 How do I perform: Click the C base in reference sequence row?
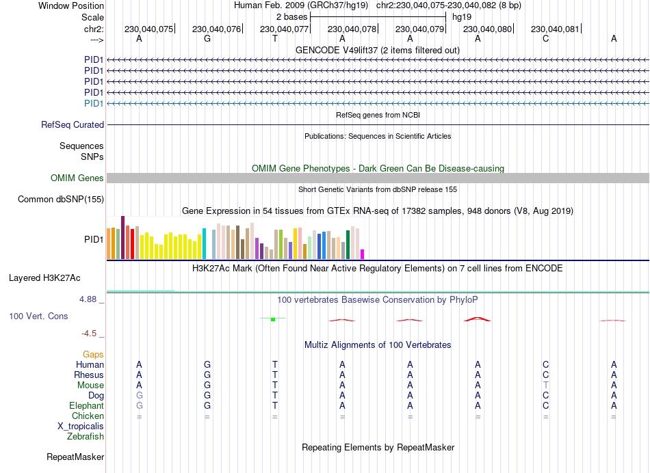(x=545, y=38)
